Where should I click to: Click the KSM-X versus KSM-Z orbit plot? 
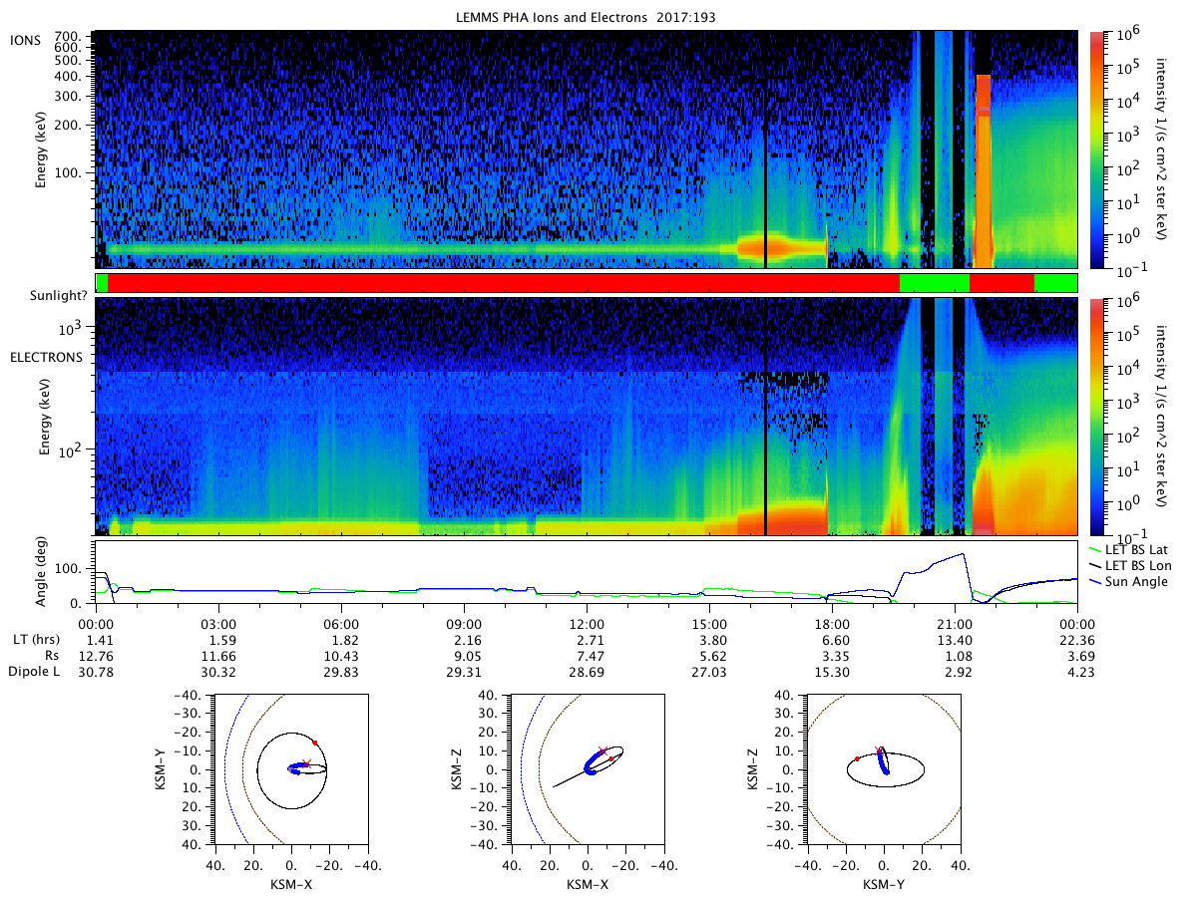point(587,769)
